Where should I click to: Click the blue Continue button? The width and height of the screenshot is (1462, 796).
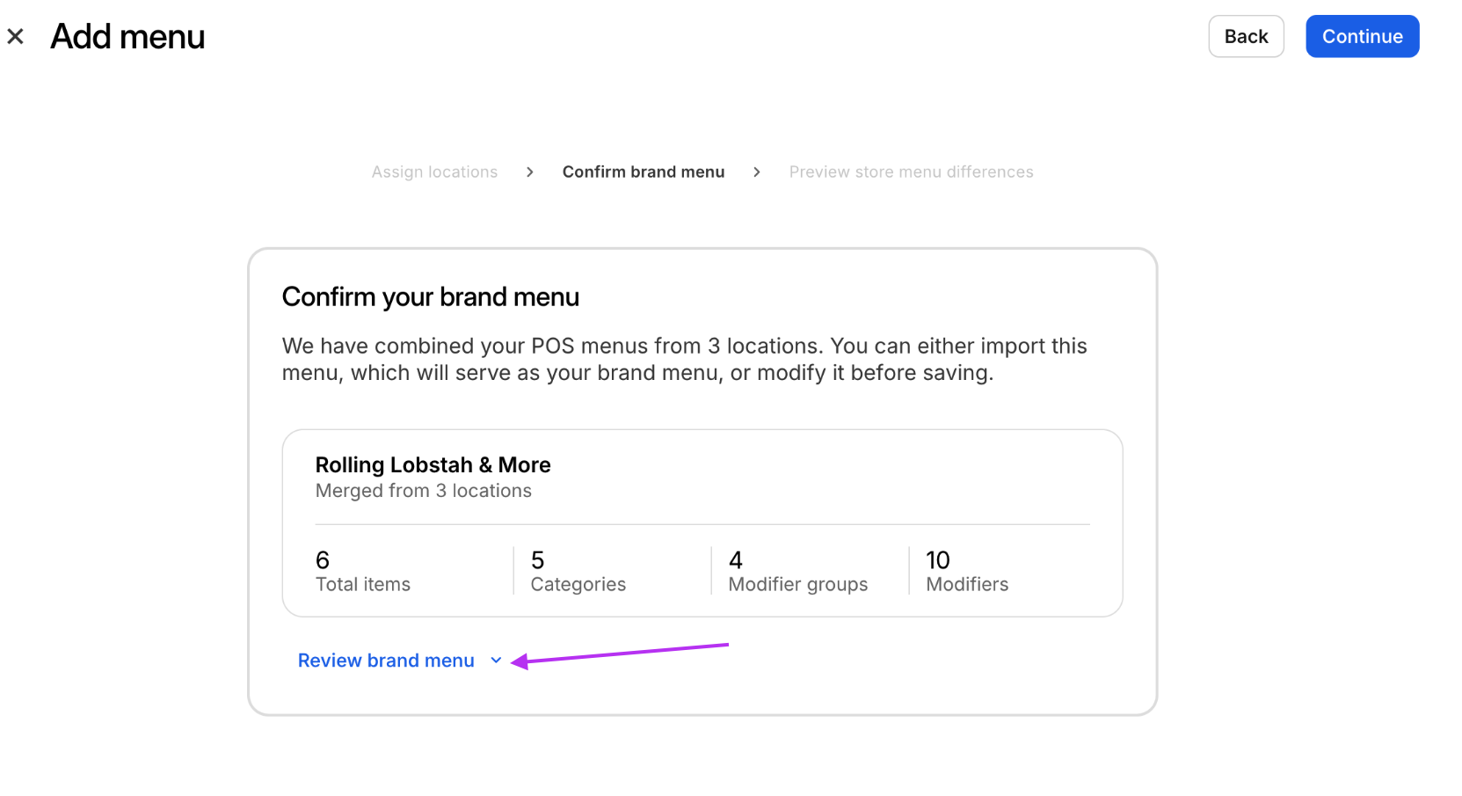pos(1362,36)
